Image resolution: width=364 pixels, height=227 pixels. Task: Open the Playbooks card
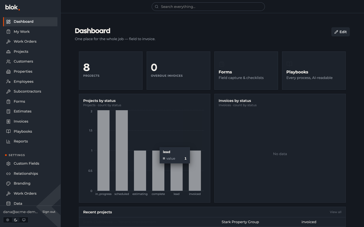pyautogui.click(x=314, y=71)
